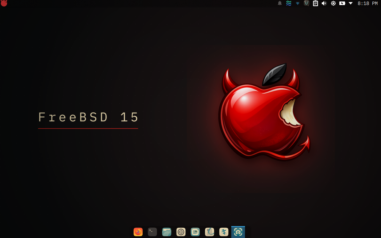The width and height of the screenshot is (381, 238).
Task: Click the U chat-bubble tray icon
Action: pyautogui.click(x=306, y=3)
